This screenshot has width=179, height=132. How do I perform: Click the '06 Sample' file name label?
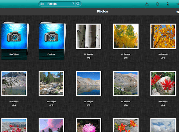point(51,101)
